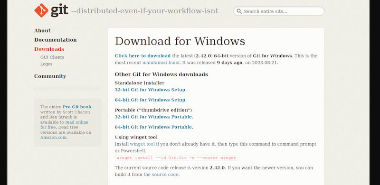
Task: Click the git wordmark in the header
Action: point(59,10)
